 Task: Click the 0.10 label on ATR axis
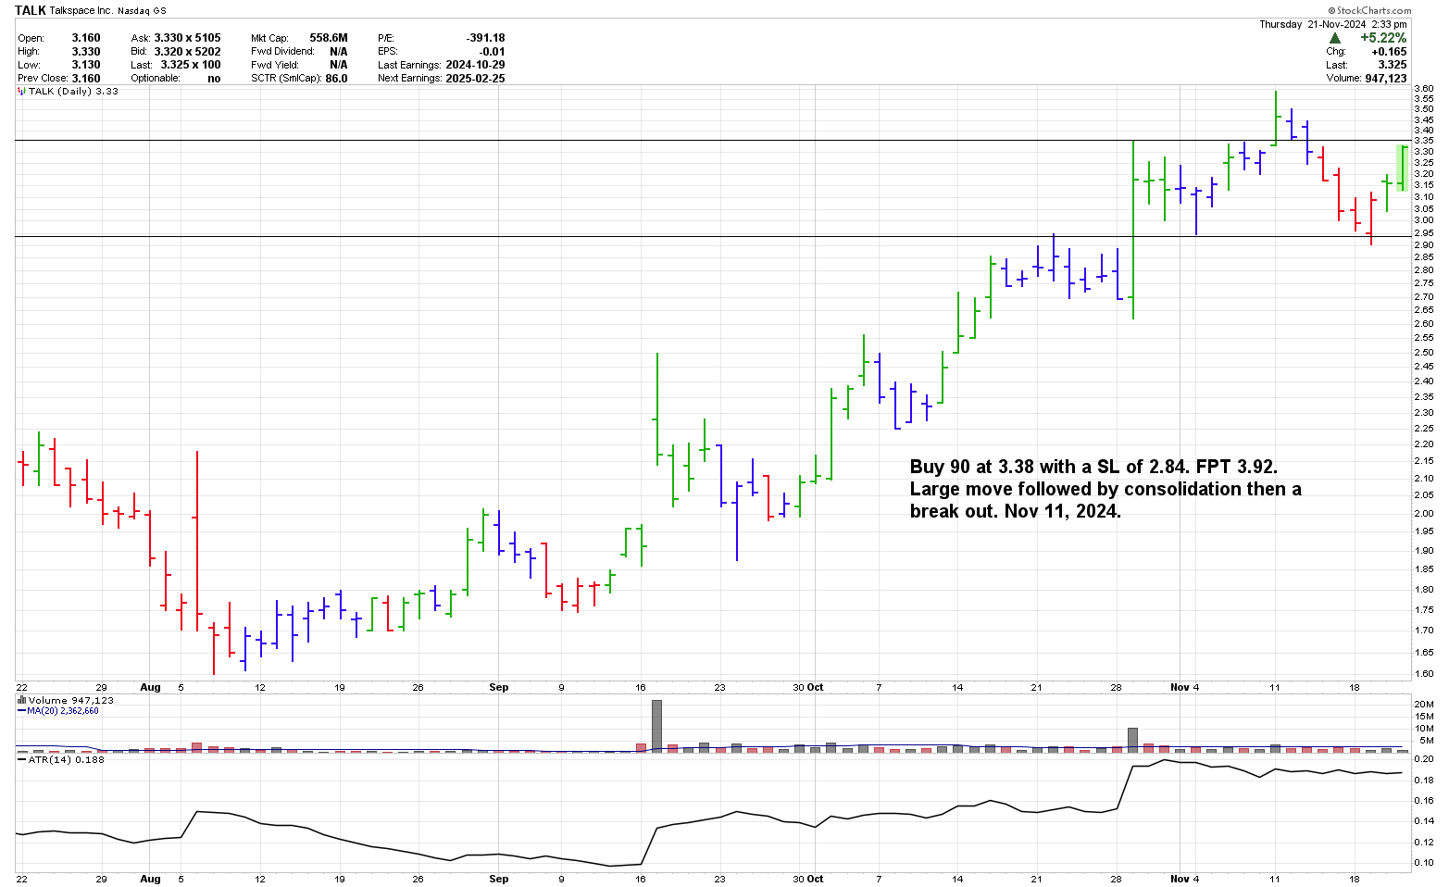tap(1424, 863)
